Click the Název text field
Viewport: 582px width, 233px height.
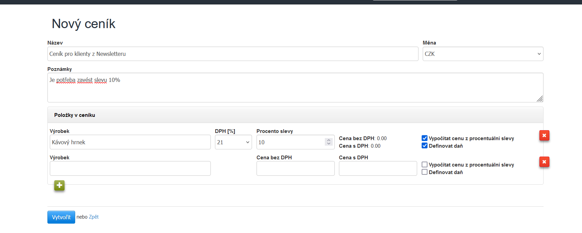pyautogui.click(x=233, y=54)
